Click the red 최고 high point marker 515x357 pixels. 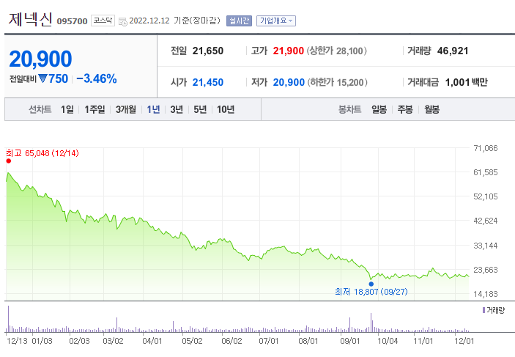click(9, 161)
